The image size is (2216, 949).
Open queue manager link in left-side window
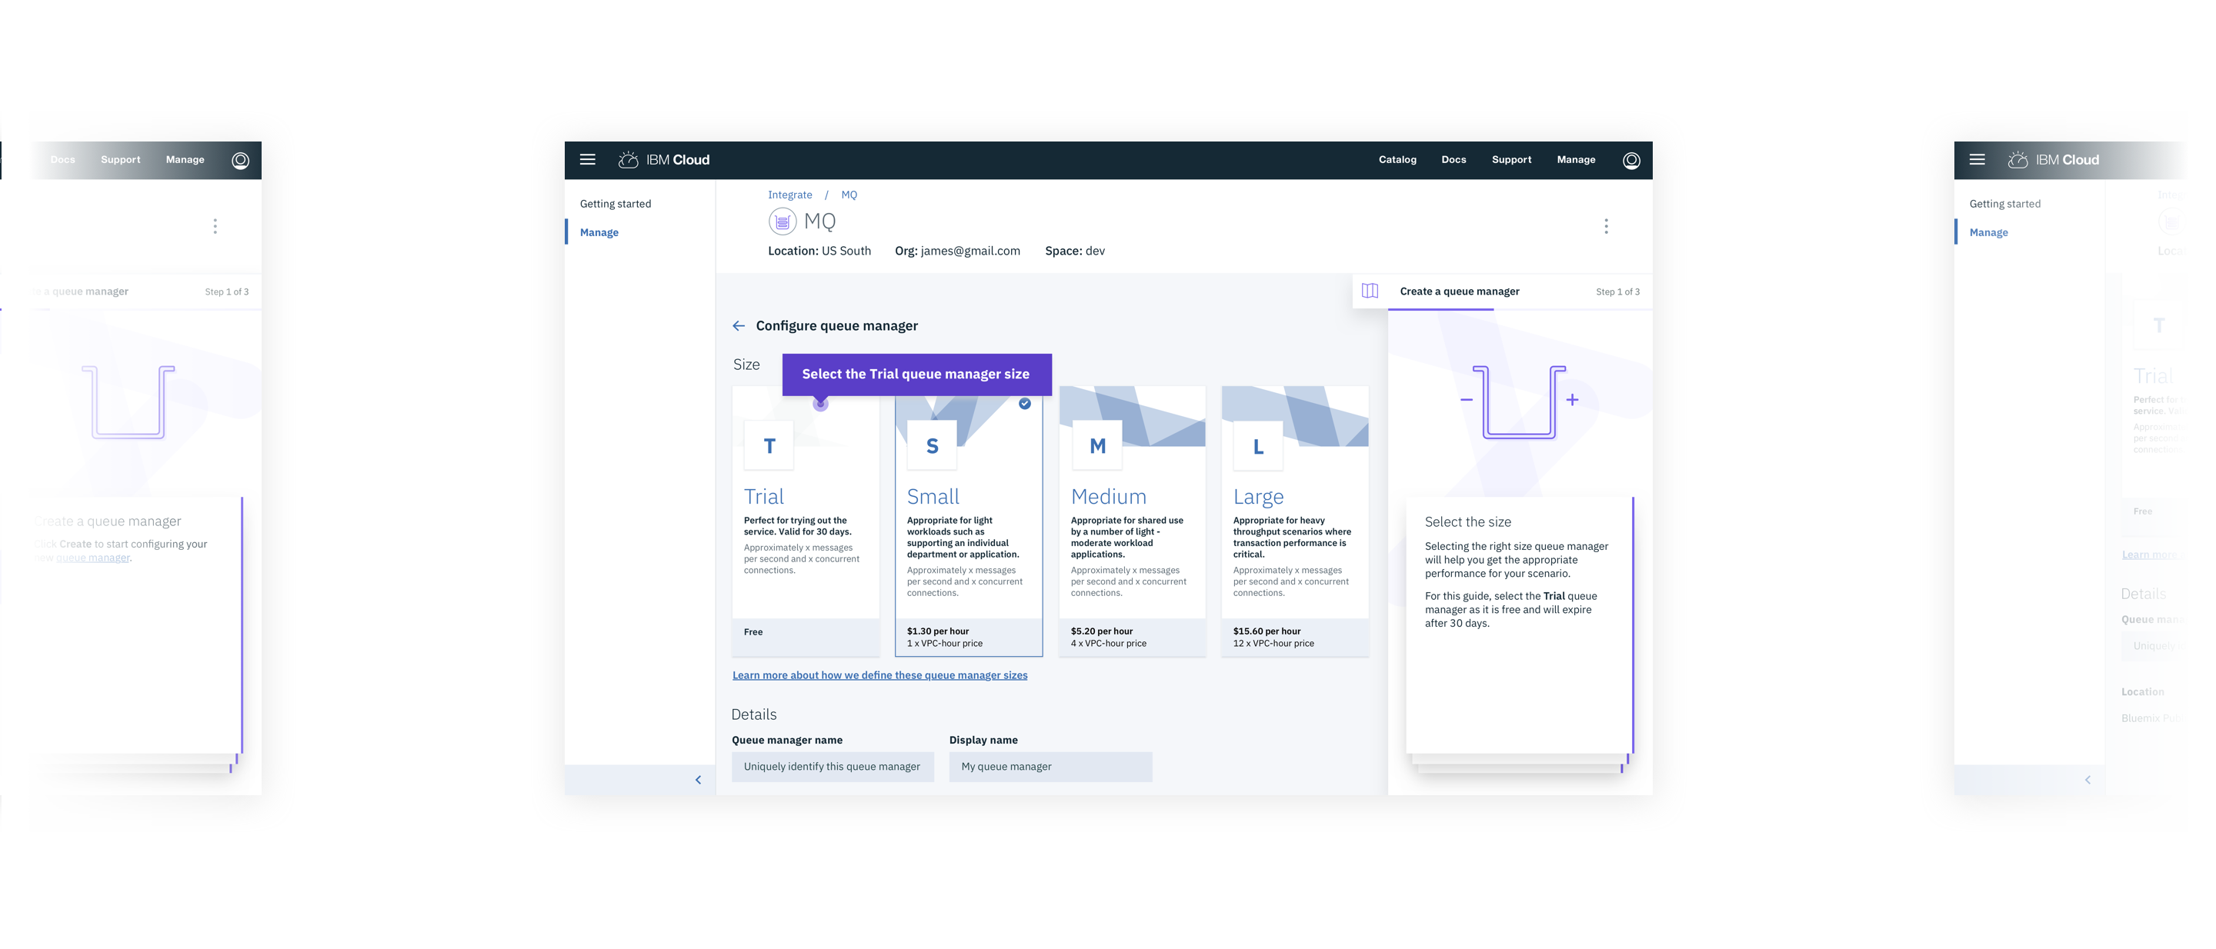(x=93, y=558)
